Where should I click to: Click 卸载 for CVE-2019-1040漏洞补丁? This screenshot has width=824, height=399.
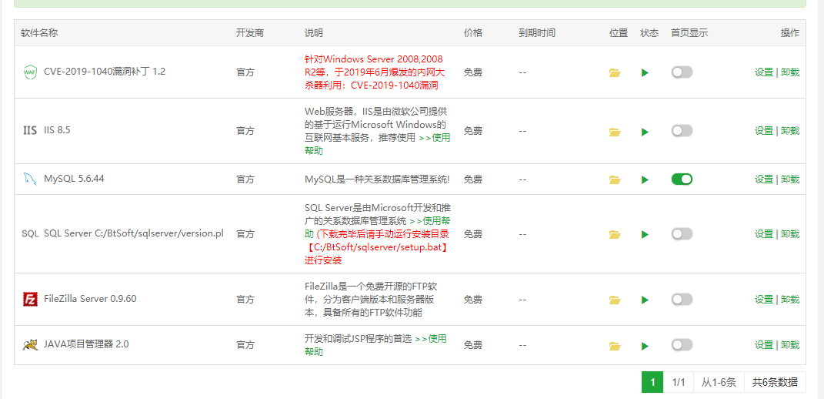pyautogui.click(x=790, y=72)
